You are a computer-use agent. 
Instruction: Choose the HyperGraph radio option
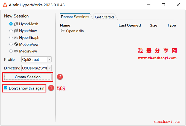click(11, 38)
